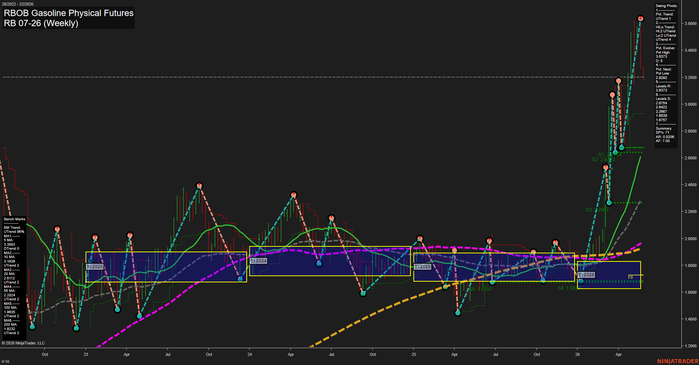Click the topmost swing high pivot marker near 3.6373
699x365 pixels.
click(640, 18)
